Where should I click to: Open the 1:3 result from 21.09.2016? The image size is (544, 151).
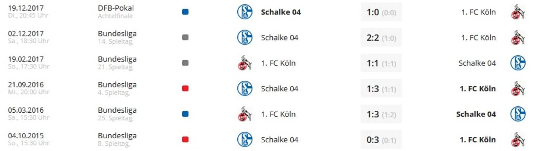point(381,89)
